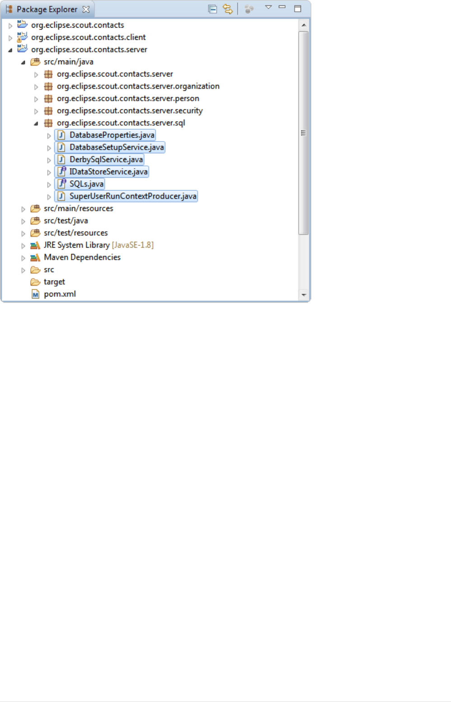Select pom.xml file
Image resolution: width=451 pixels, height=702 pixels.
[60, 294]
